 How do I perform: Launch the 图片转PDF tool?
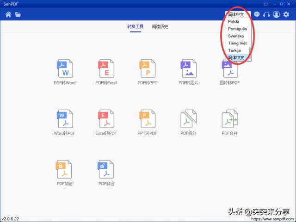229,72
